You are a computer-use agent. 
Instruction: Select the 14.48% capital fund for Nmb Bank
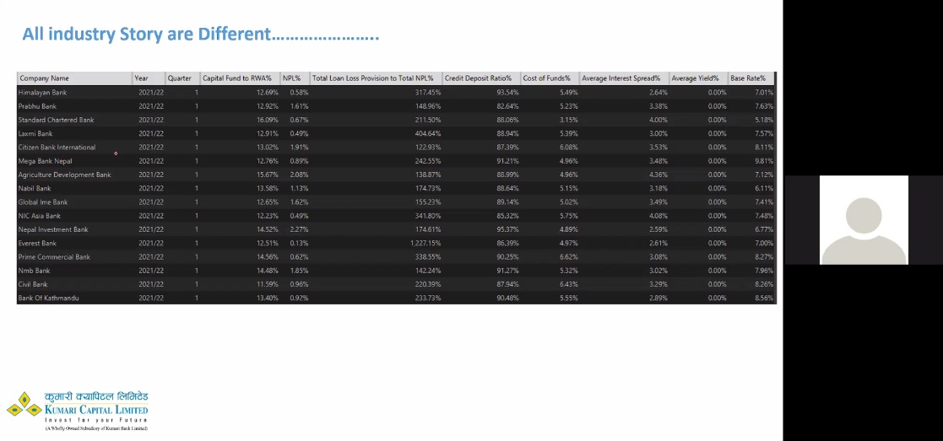(268, 271)
